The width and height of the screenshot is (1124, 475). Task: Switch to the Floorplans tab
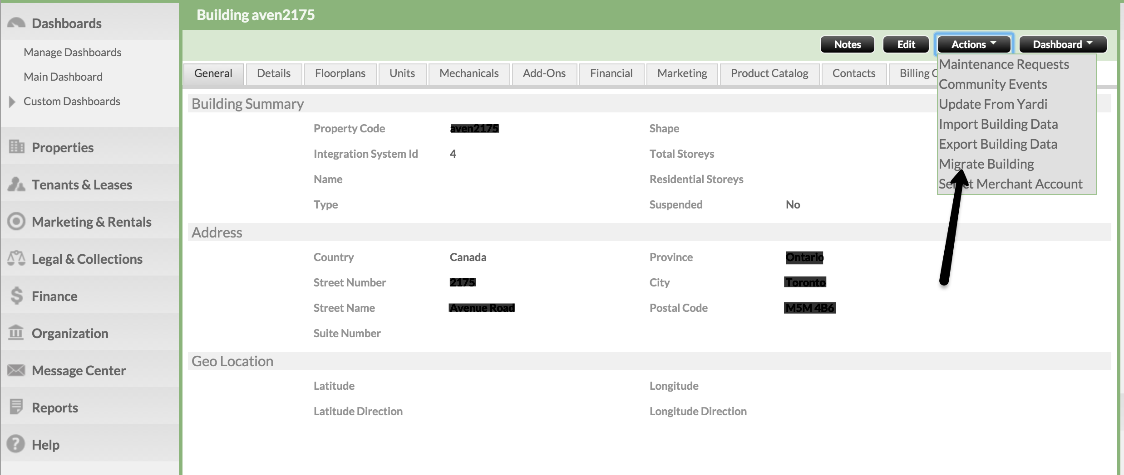(340, 73)
